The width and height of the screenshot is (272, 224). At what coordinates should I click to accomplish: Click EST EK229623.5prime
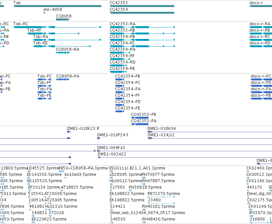[x=49, y=219]
